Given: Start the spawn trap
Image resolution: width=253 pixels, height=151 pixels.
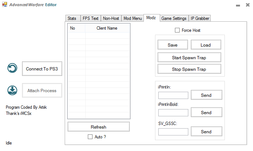Looking at the screenshot, I should pyautogui.click(x=189, y=57).
